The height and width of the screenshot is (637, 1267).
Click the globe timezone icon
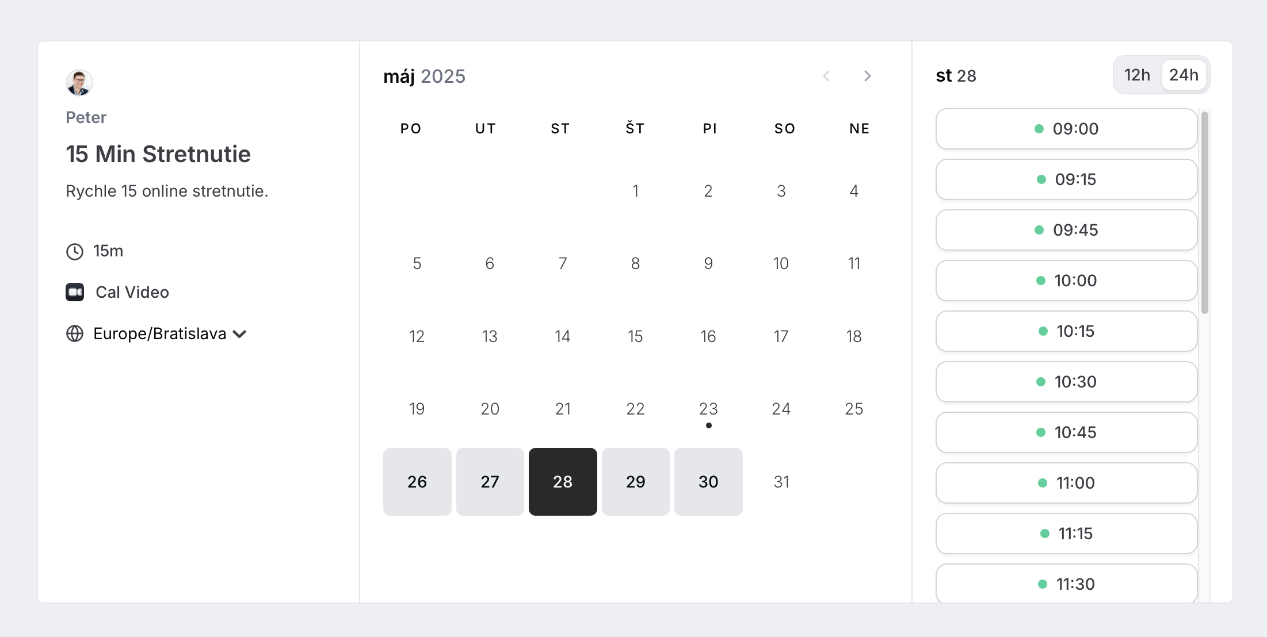pos(75,333)
